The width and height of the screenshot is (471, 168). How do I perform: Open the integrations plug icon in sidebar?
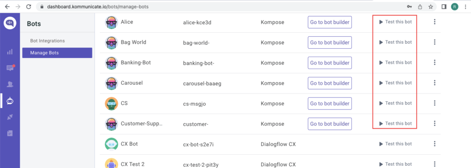pyautogui.click(x=10, y=117)
